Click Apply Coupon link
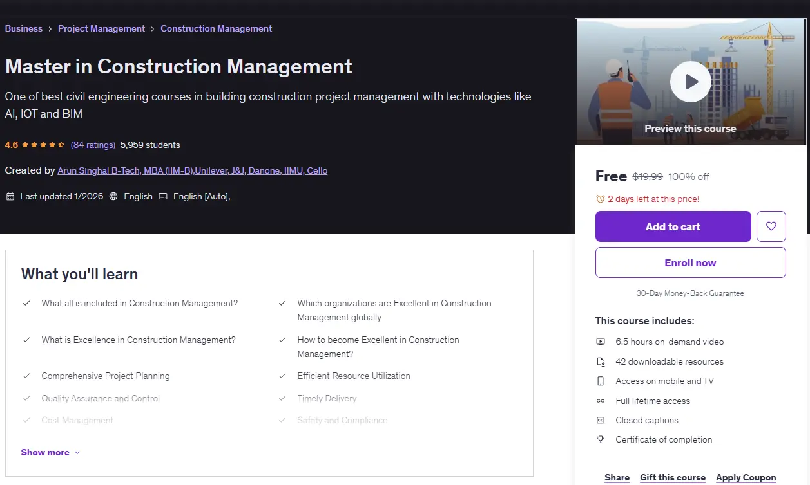Screen dimensions: 810x485 [x=746, y=477]
